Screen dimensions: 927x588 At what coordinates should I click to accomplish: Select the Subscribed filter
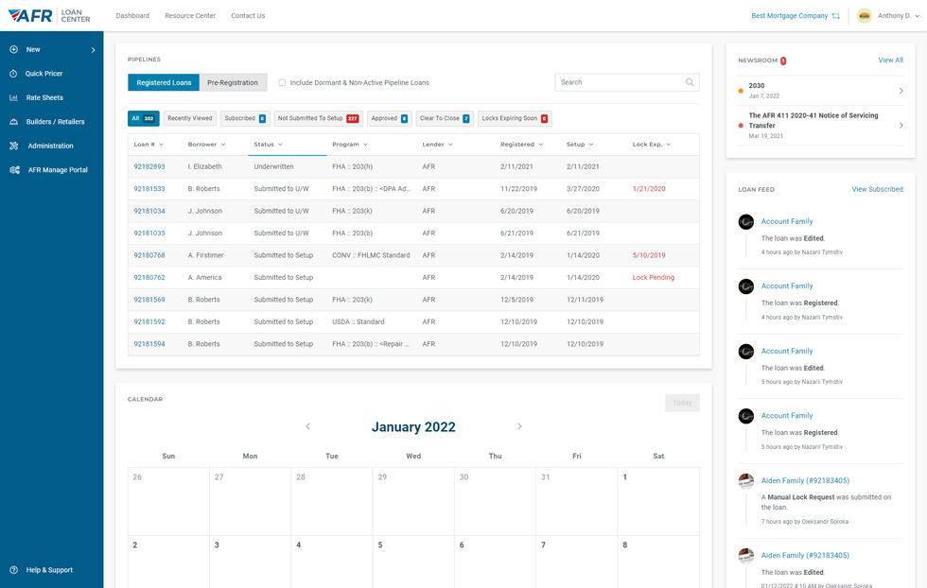[245, 118]
